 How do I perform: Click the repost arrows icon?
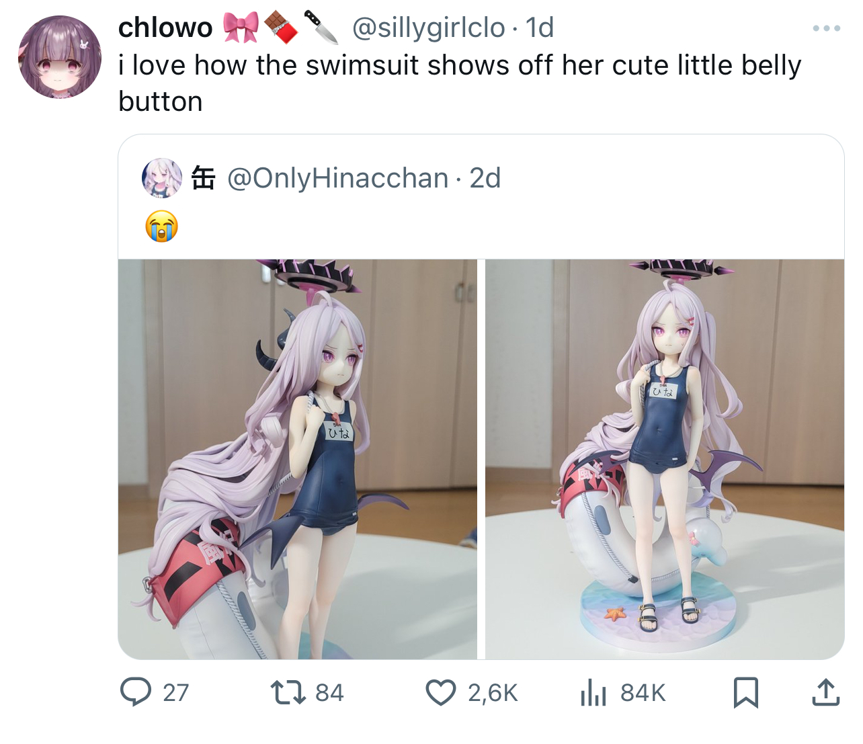pos(286,692)
